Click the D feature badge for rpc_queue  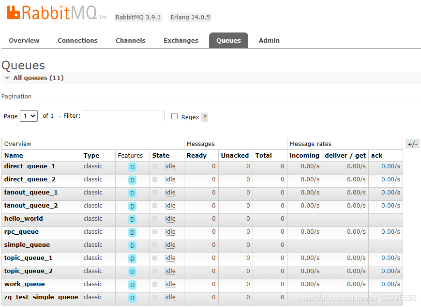pos(132,232)
